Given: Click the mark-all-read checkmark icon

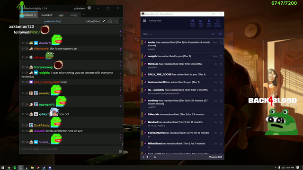Looking at the screenshot, I should pos(213,34).
